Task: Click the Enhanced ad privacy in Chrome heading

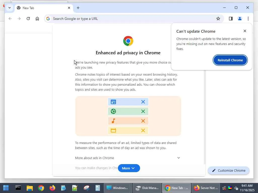Action: pos(128,53)
